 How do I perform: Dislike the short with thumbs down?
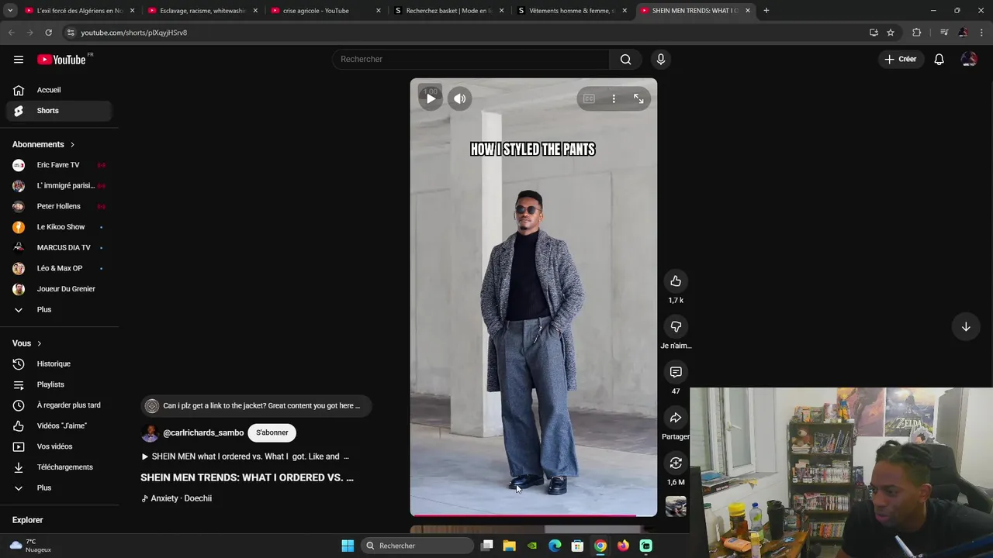676,326
